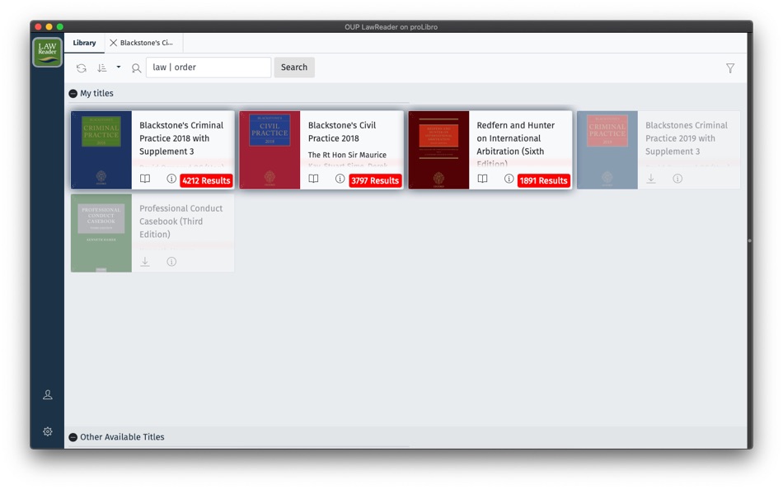Open the Redfern and Hunter cover thumbnail
Image resolution: width=783 pixels, height=489 pixels.
pos(439,150)
